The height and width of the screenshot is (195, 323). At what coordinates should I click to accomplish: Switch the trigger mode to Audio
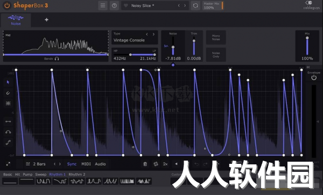tap(100, 164)
